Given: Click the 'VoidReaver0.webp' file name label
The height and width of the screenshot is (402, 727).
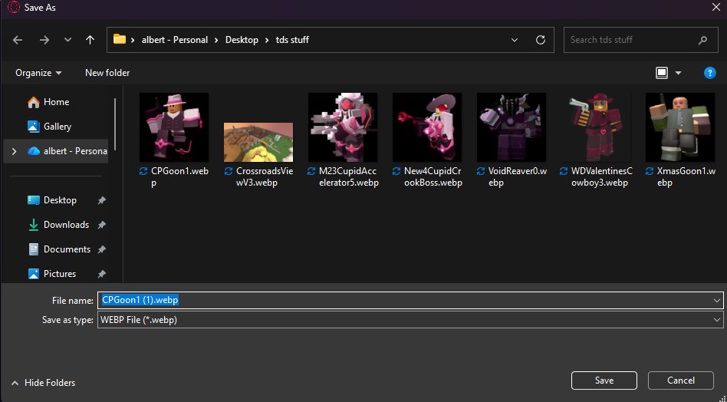Looking at the screenshot, I should [518, 176].
